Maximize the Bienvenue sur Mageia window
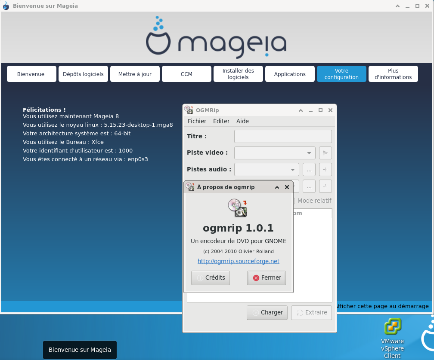The width and height of the screenshot is (434, 360). pyautogui.click(x=417, y=6)
